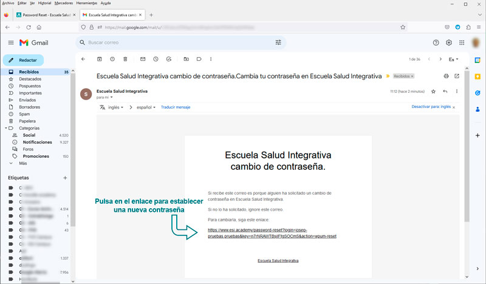The height and width of the screenshot is (284, 486).
Task: Open the Labels icon in toolbar
Action: (x=199, y=59)
